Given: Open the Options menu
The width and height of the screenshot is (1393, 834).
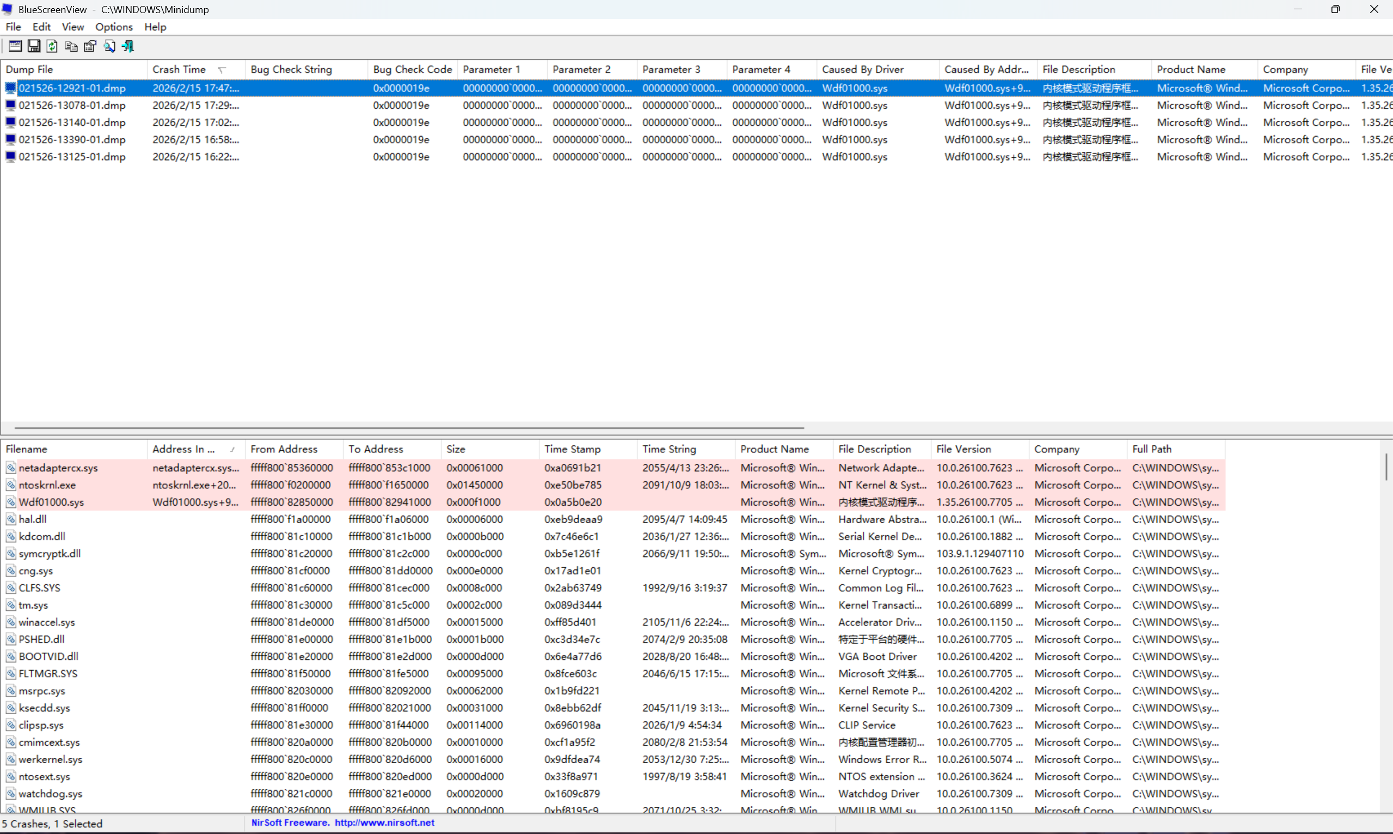Looking at the screenshot, I should (114, 27).
